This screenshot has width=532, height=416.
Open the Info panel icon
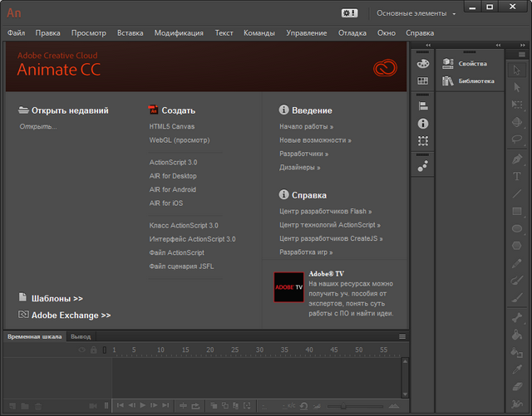coord(422,123)
